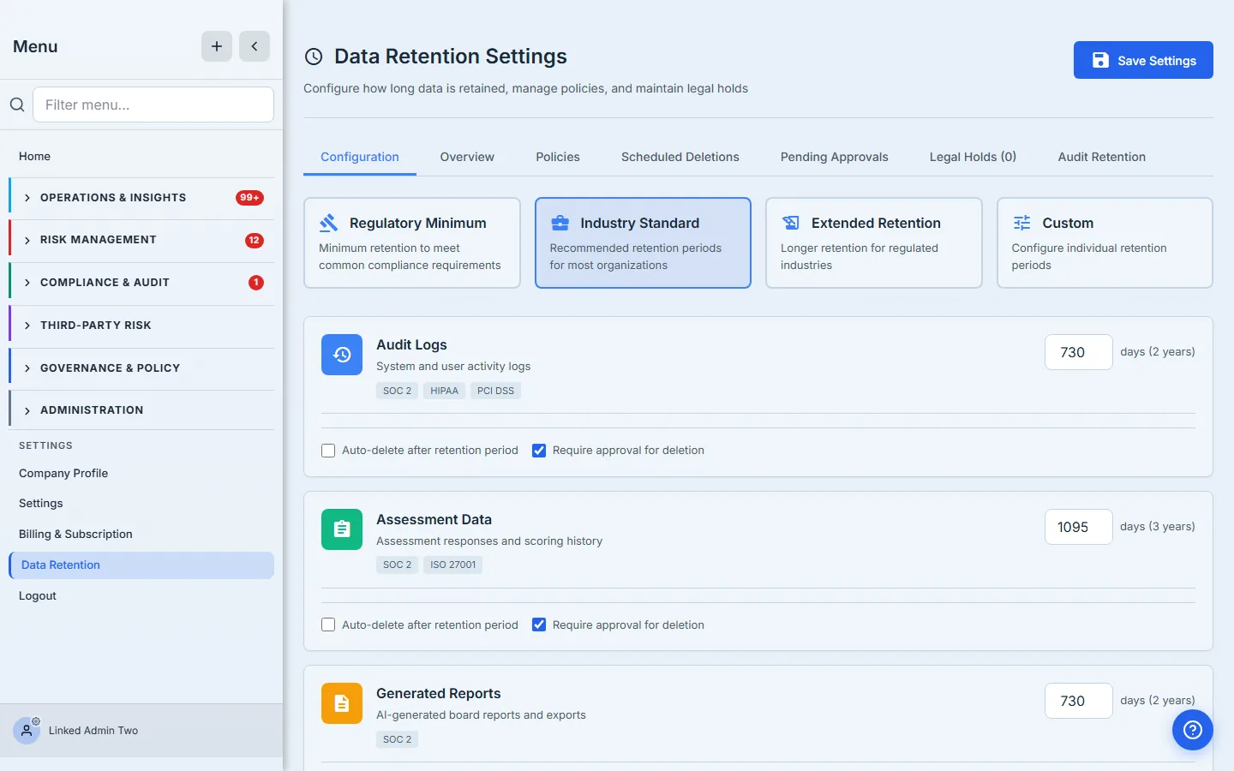
Task: Expand the Governance & Policy section
Action: pyautogui.click(x=141, y=368)
